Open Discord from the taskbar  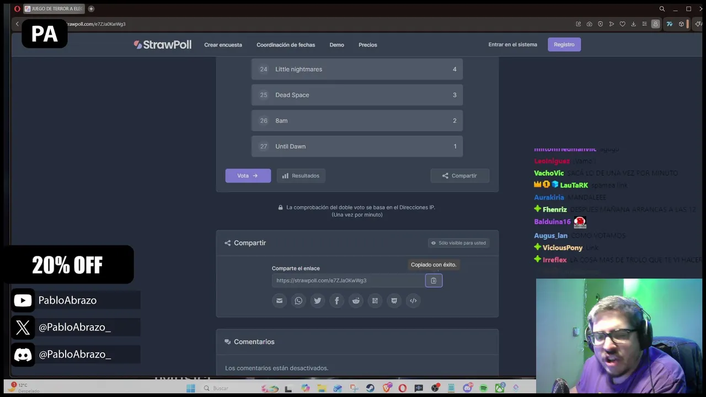[467, 388]
